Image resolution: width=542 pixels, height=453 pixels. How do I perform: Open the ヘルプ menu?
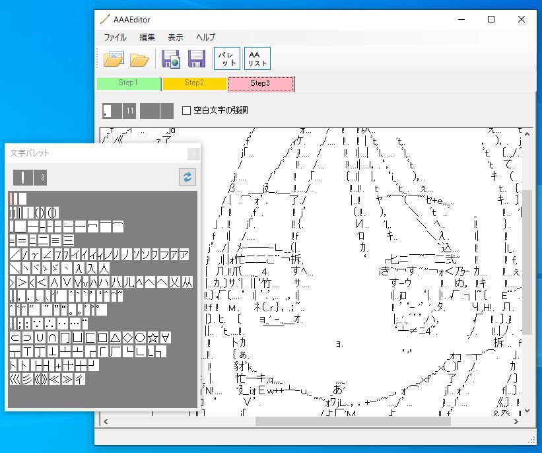pos(205,38)
